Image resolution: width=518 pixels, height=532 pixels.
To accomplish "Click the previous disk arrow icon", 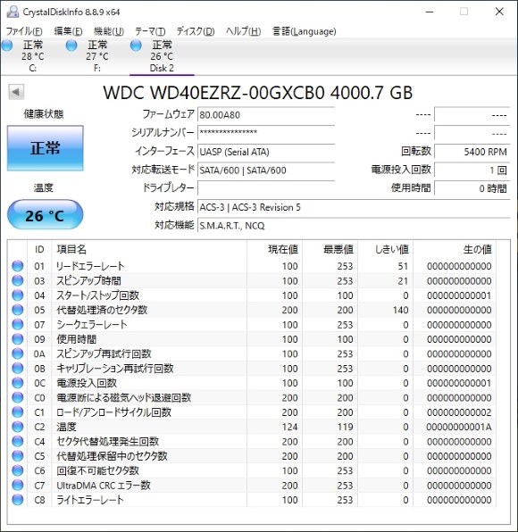I will coord(16,92).
